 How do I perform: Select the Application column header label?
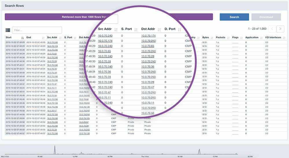tap(252, 37)
